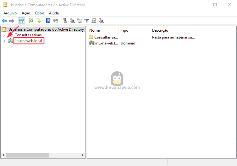Click the blue Back arrow in toolbar
This screenshot has width=237, height=166.
[x=4, y=21]
